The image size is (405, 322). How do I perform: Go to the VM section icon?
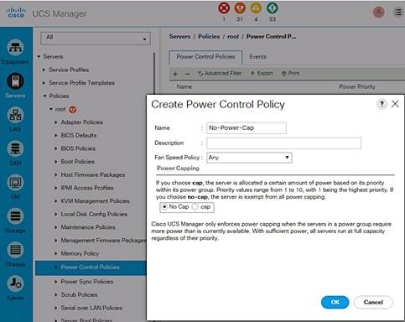15,183
